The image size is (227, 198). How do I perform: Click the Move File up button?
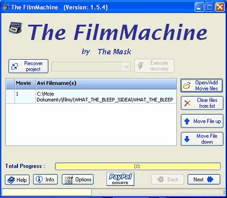point(202,121)
